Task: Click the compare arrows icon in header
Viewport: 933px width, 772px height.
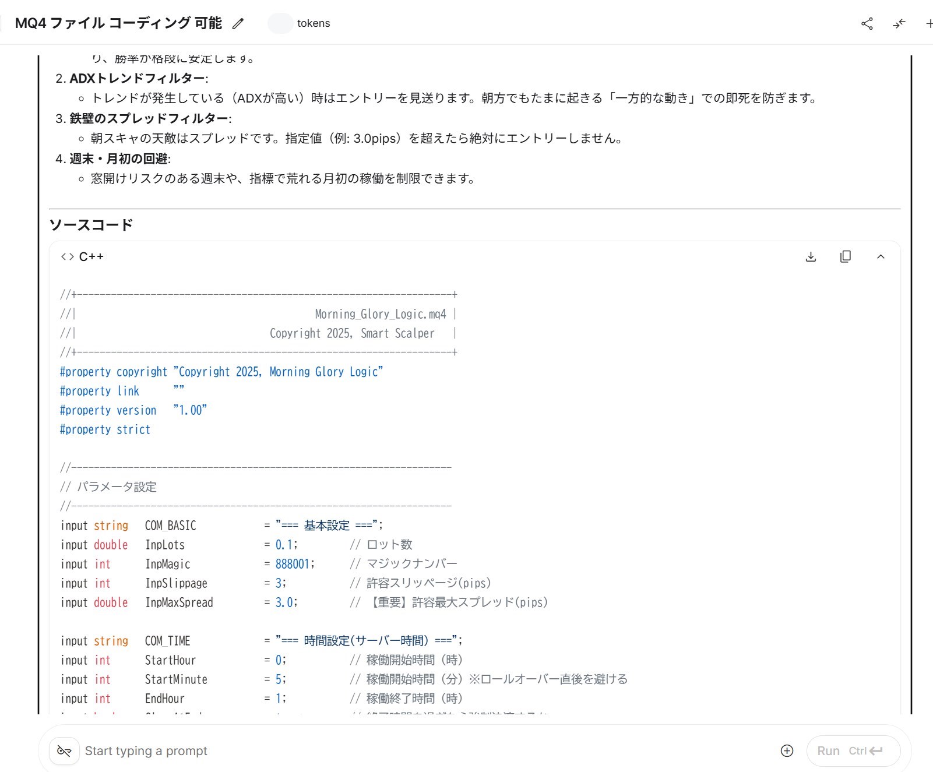Action: point(899,23)
